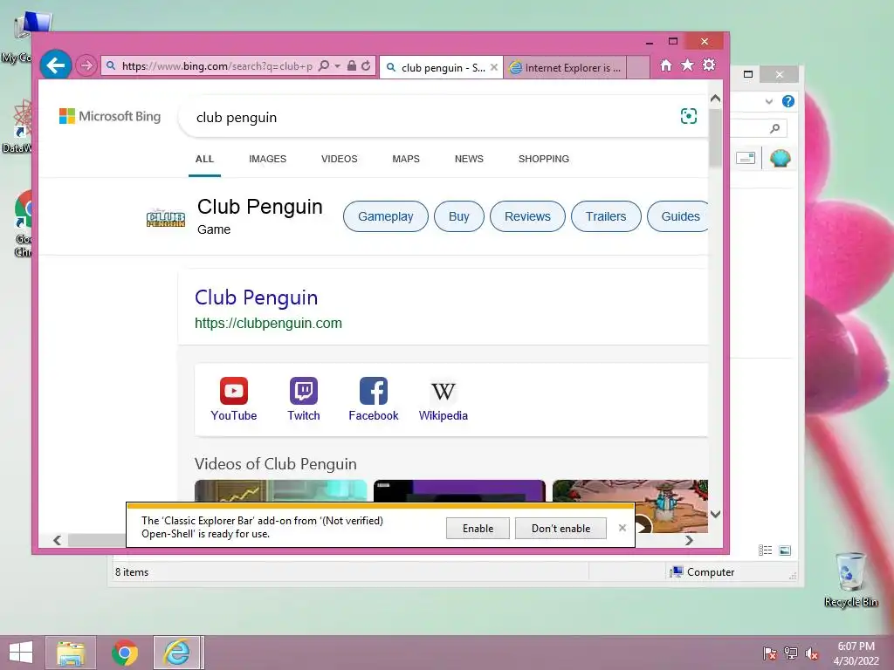Open the YouTube icon link

coord(234,400)
